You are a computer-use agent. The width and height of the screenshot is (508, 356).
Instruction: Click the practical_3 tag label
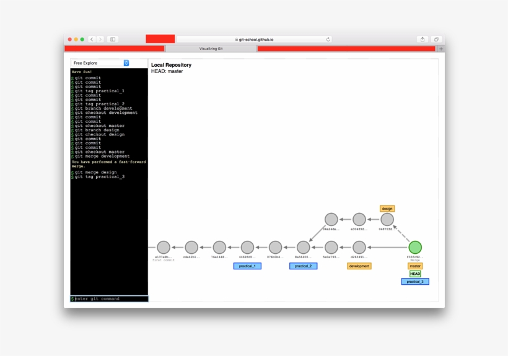(x=415, y=282)
